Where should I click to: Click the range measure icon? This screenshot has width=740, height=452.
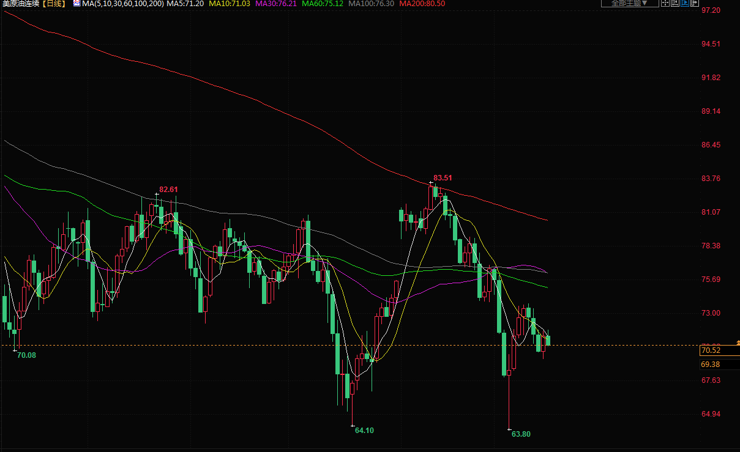coord(675,3)
